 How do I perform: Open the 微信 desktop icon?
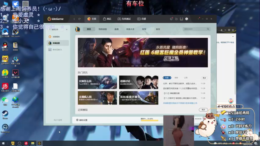pos(5,101)
